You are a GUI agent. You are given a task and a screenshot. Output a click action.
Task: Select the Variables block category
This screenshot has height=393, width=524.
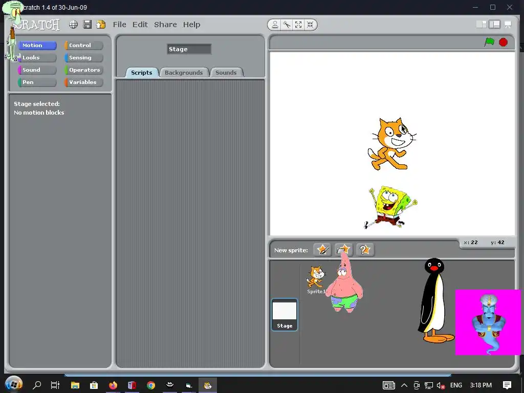point(84,82)
